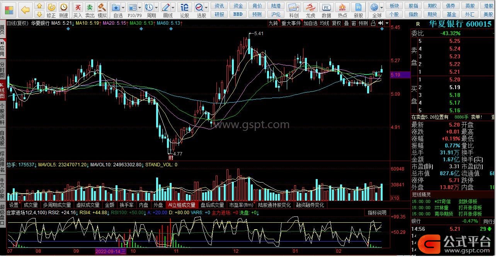Toggle 预测 prediction on chart toolbar
Screen dimensions: 497x257
(363, 23)
